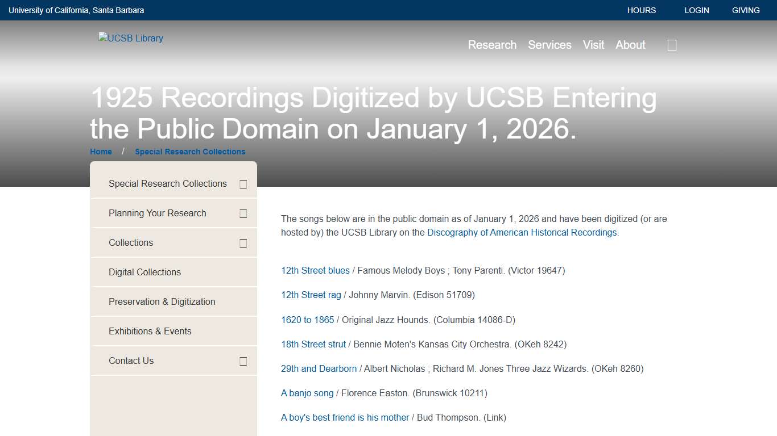Image resolution: width=777 pixels, height=436 pixels.
Task: Click the LOGIN link
Action: click(696, 10)
